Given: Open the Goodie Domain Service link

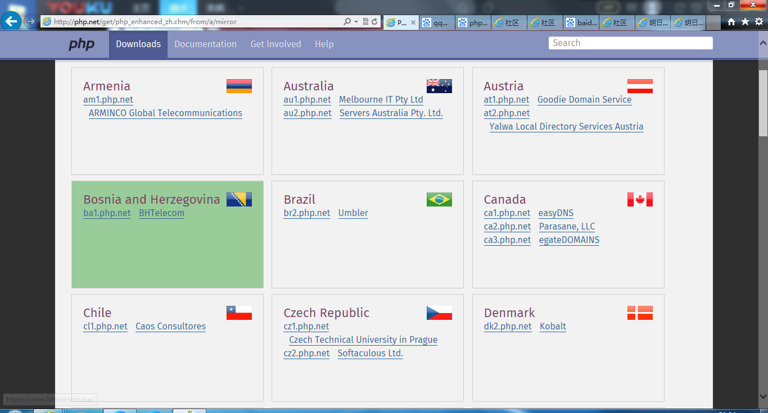Looking at the screenshot, I should point(585,100).
